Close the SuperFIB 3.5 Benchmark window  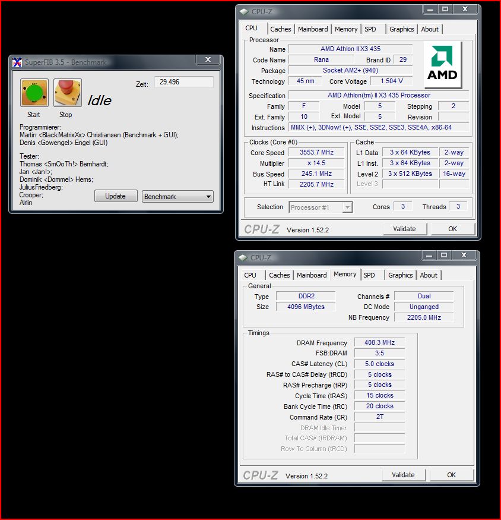click(208, 59)
